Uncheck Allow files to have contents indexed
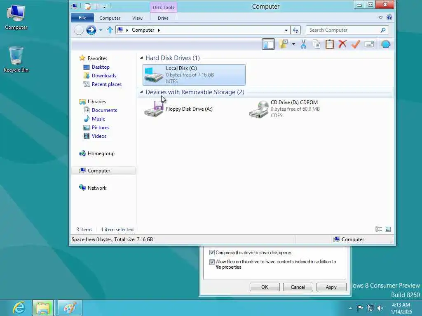 click(212, 262)
